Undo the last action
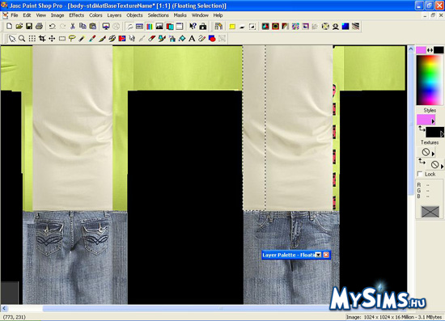This screenshot has height=321, width=445. click(x=53, y=27)
